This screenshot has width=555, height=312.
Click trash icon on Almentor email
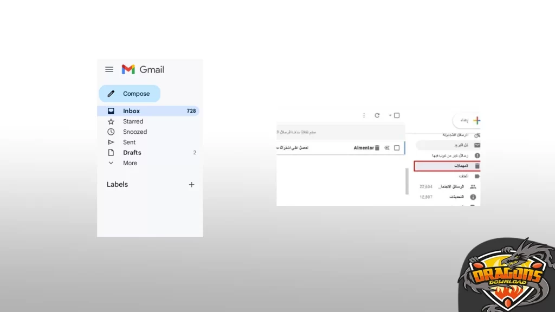[377, 148]
